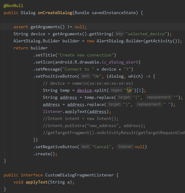Viewport: 185px width, 193px height.
Task: Click the .setPositiveButton method call
Action: coord(55,76)
